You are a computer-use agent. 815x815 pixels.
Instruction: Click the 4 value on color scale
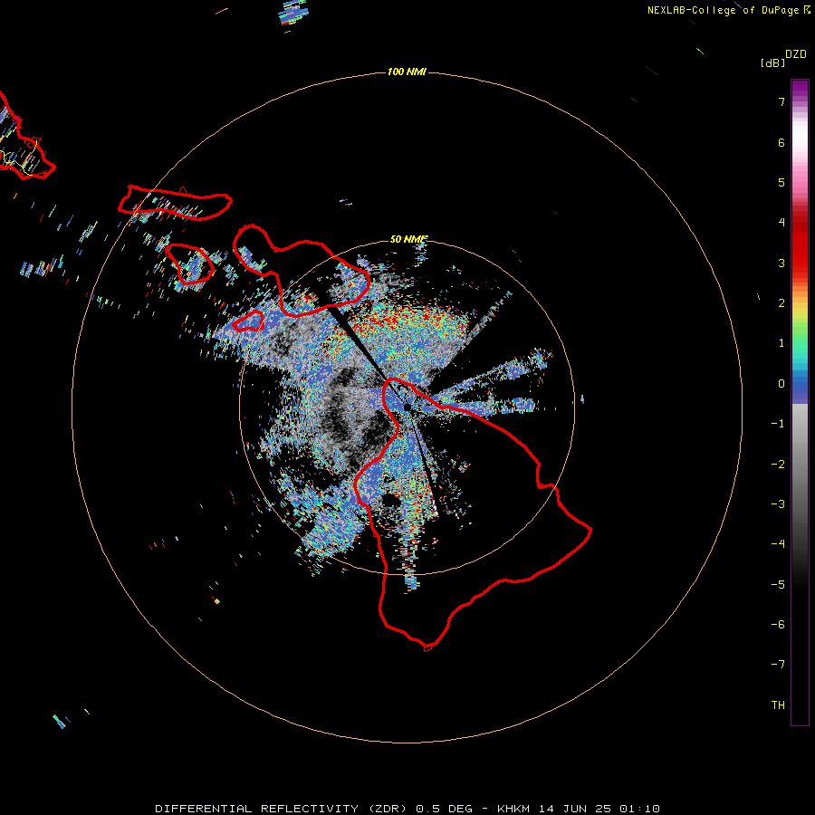click(781, 223)
